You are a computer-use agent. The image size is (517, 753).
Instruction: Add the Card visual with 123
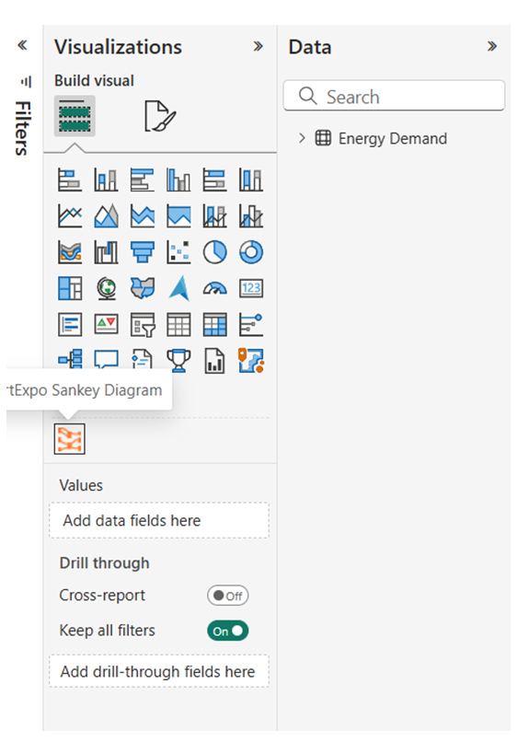click(x=251, y=289)
